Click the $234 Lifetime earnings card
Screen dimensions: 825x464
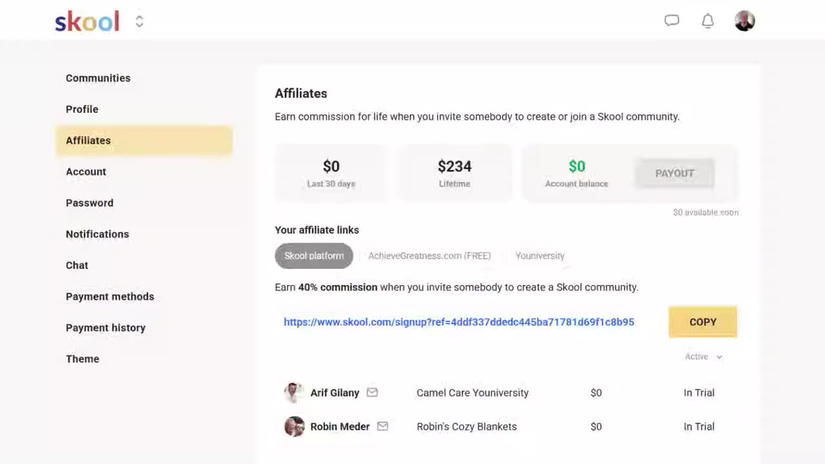(454, 173)
